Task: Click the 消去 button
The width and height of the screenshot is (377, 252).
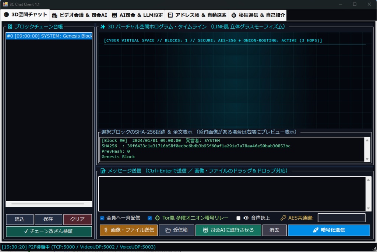Action: (x=274, y=230)
